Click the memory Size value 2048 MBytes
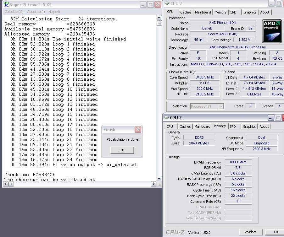 pos(199,143)
